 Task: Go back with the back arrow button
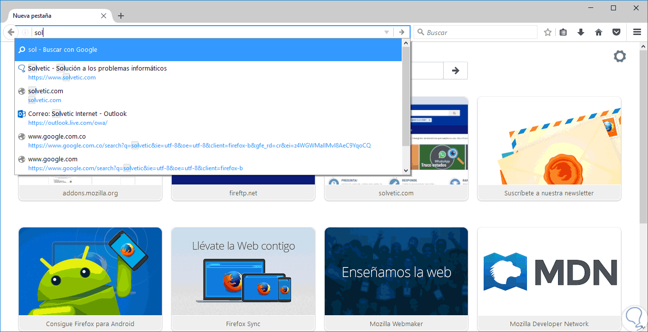11,32
